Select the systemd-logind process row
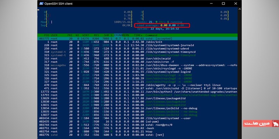This screenshot has height=139, width=279. pyautogui.click(x=137, y=72)
